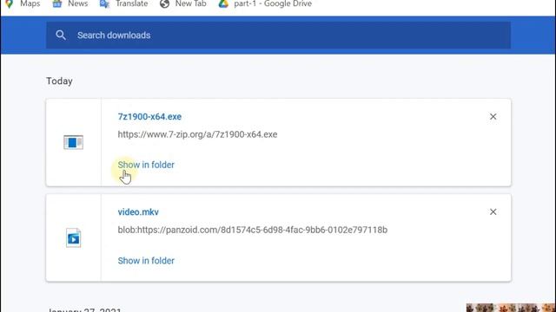Image resolution: width=556 pixels, height=312 pixels.
Task: Open the Maps bookmark
Action: click(x=23, y=3)
